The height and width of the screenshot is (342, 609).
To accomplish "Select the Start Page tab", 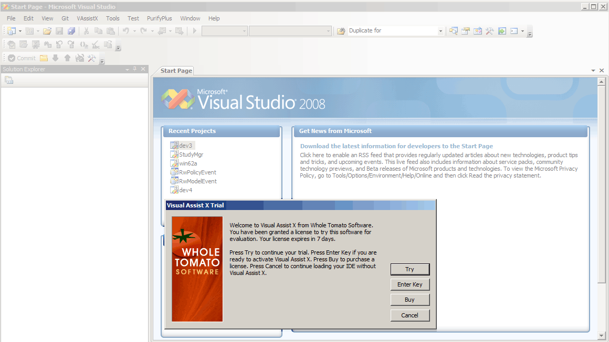I will [x=176, y=71].
